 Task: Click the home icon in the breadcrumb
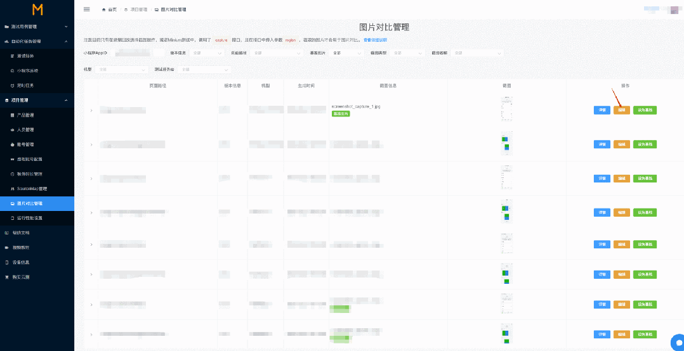[x=104, y=10]
